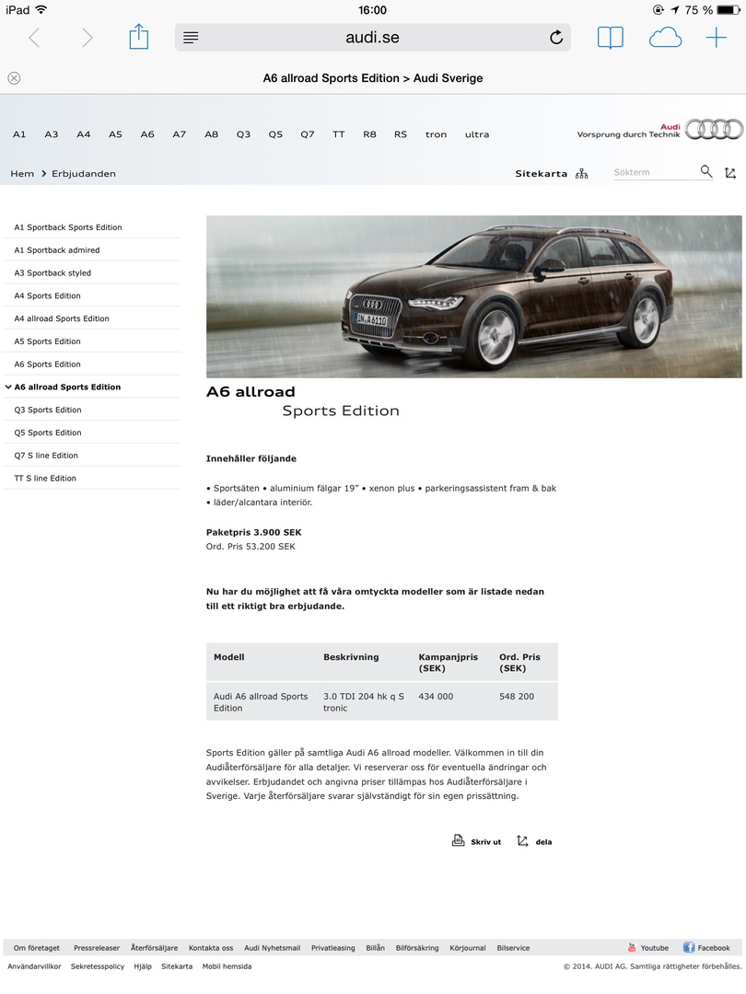Click the search magnifier icon
Screen dimensions: 746x994
coord(706,172)
